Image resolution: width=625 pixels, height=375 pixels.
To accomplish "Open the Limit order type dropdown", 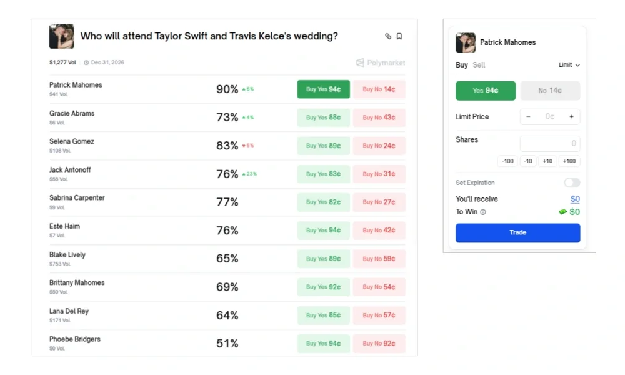I will click(568, 64).
